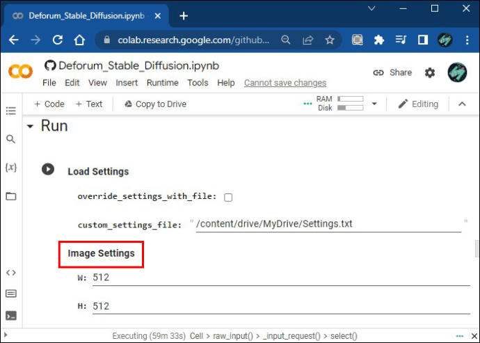Open the browser home page
Screen dimensions: 480x343
[x=79, y=40]
